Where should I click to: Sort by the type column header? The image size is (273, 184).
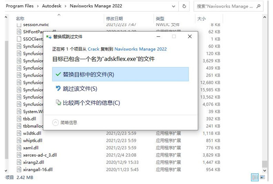(x=160, y=18)
